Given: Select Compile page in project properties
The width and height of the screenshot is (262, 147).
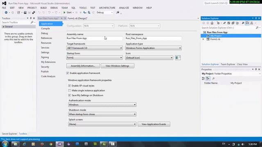Looking at the screenshot, I should (x=45, y=29).
